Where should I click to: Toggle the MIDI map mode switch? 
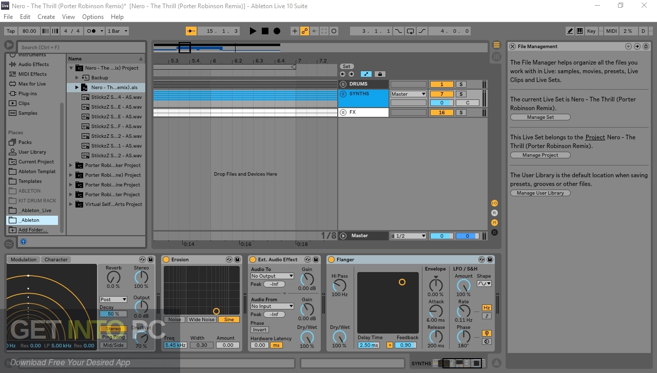coord(611,31)
